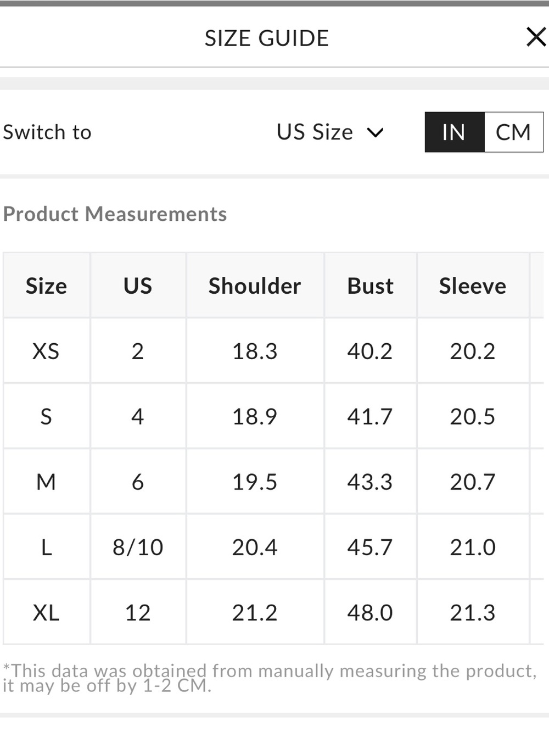Click the 18.3 shoulder measurement cell
The image size is (549, 732).
tap(255, 351)
